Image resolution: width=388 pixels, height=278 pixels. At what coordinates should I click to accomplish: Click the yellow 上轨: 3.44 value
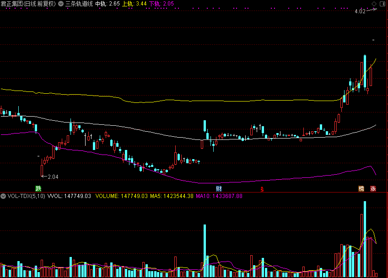click(x=135, y=4)
